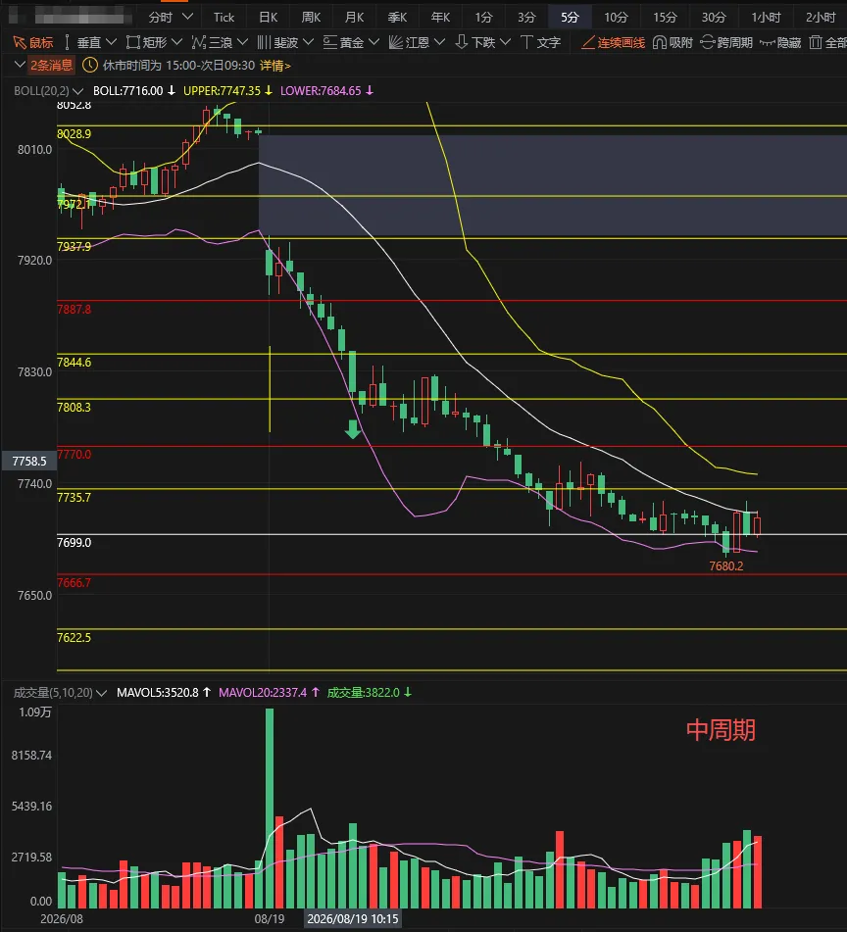Click the 7758.5 price axis label
This screenshot has height=932, width=847.
(x=29, y=461)
